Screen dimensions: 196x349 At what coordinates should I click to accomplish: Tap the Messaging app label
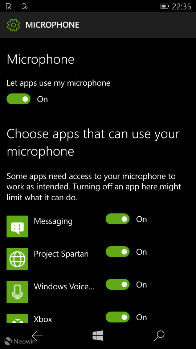(53, 221)
